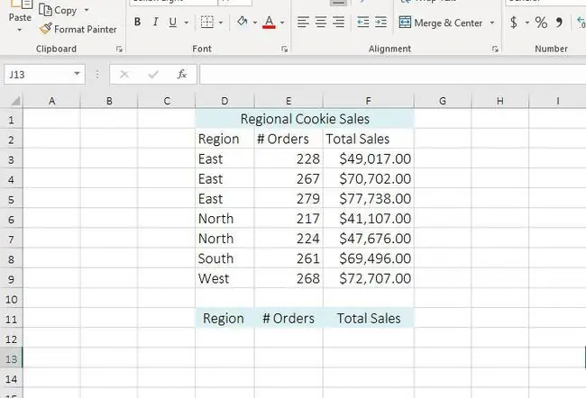This screenshot has width=586, height=398.
Task: Select the Regional Cookie Sales title cell
Action: [x=305, y=119]
